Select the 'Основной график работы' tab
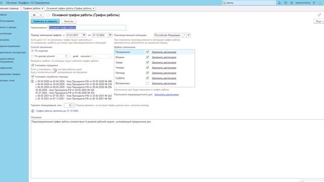The width and height of the screenshot is (324, 182). [69, 8]
